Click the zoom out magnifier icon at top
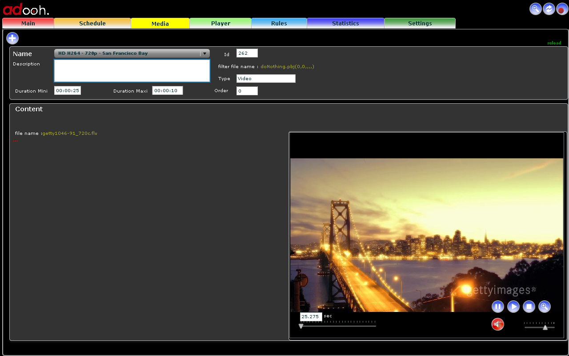This screenshot has height=356, width=569. click(536, 9)
